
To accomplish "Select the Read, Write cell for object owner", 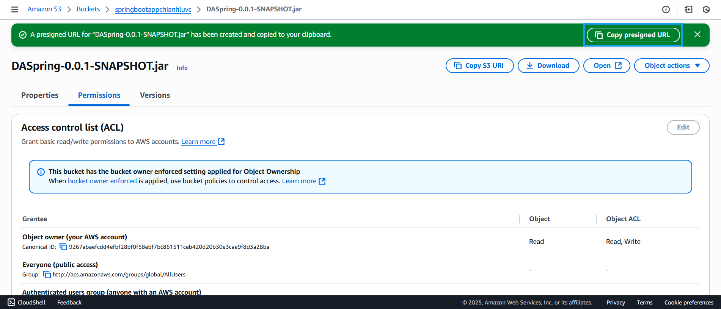I will click(x=623, y=242).
